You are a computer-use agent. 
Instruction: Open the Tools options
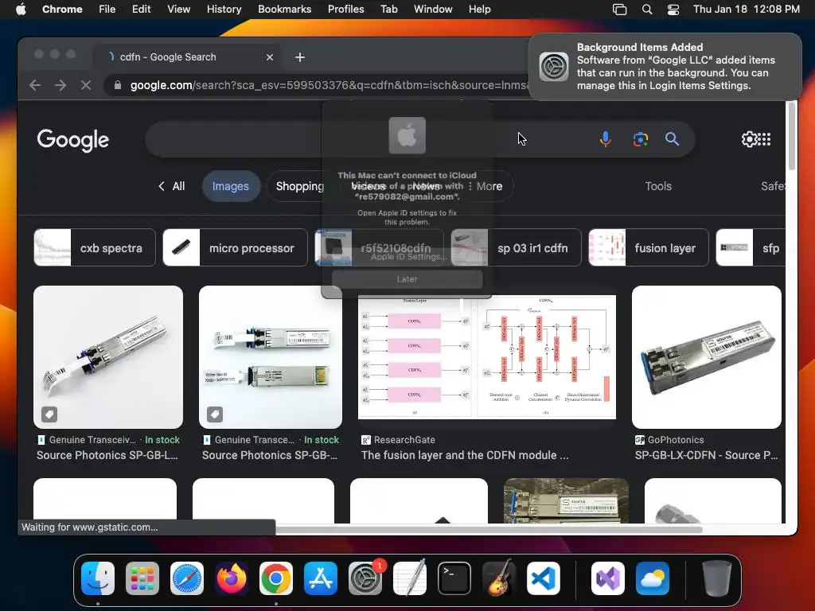658,186
